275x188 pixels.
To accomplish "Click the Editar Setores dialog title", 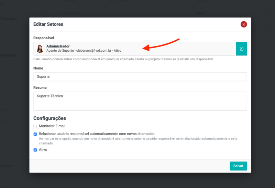I will pyautogui.click(x=48, y=24).
